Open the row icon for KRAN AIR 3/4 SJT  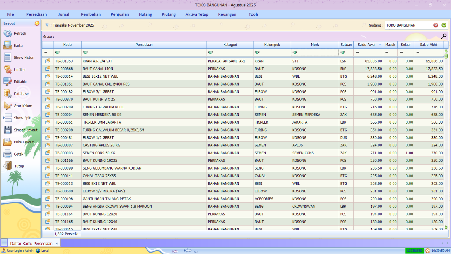(48, 61)
